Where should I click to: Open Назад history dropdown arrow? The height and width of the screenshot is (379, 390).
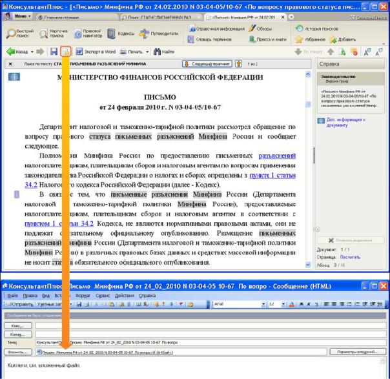pyautogui.click(x=32, y=52)
